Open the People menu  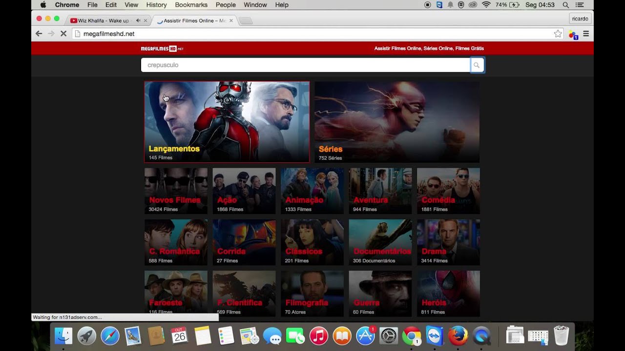[x=226, y=5]
